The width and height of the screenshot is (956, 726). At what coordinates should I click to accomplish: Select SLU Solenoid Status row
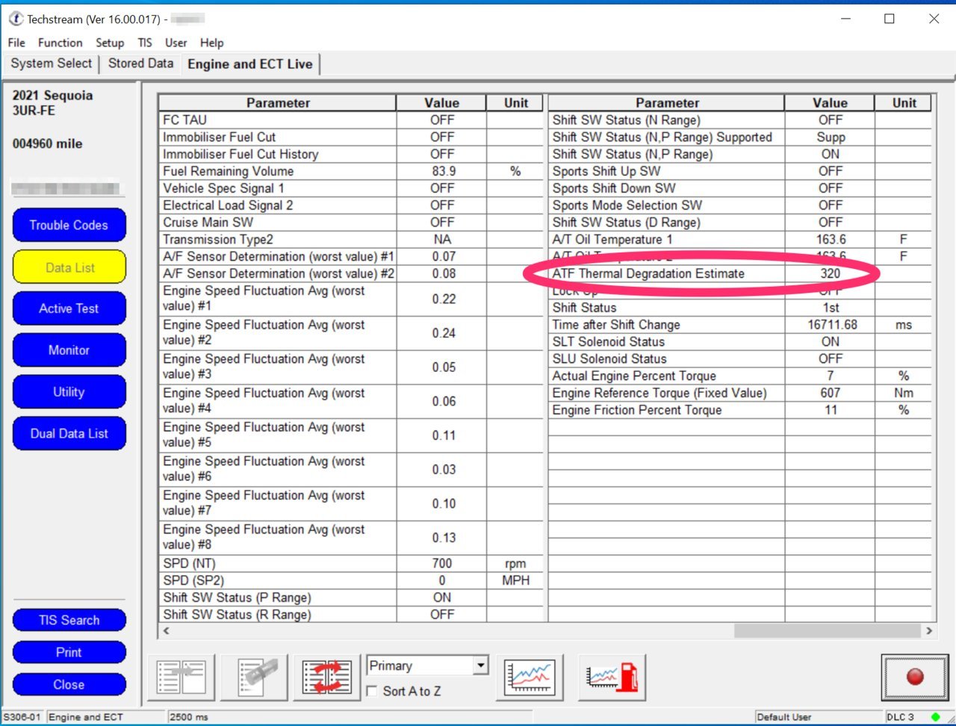point(740,359)
